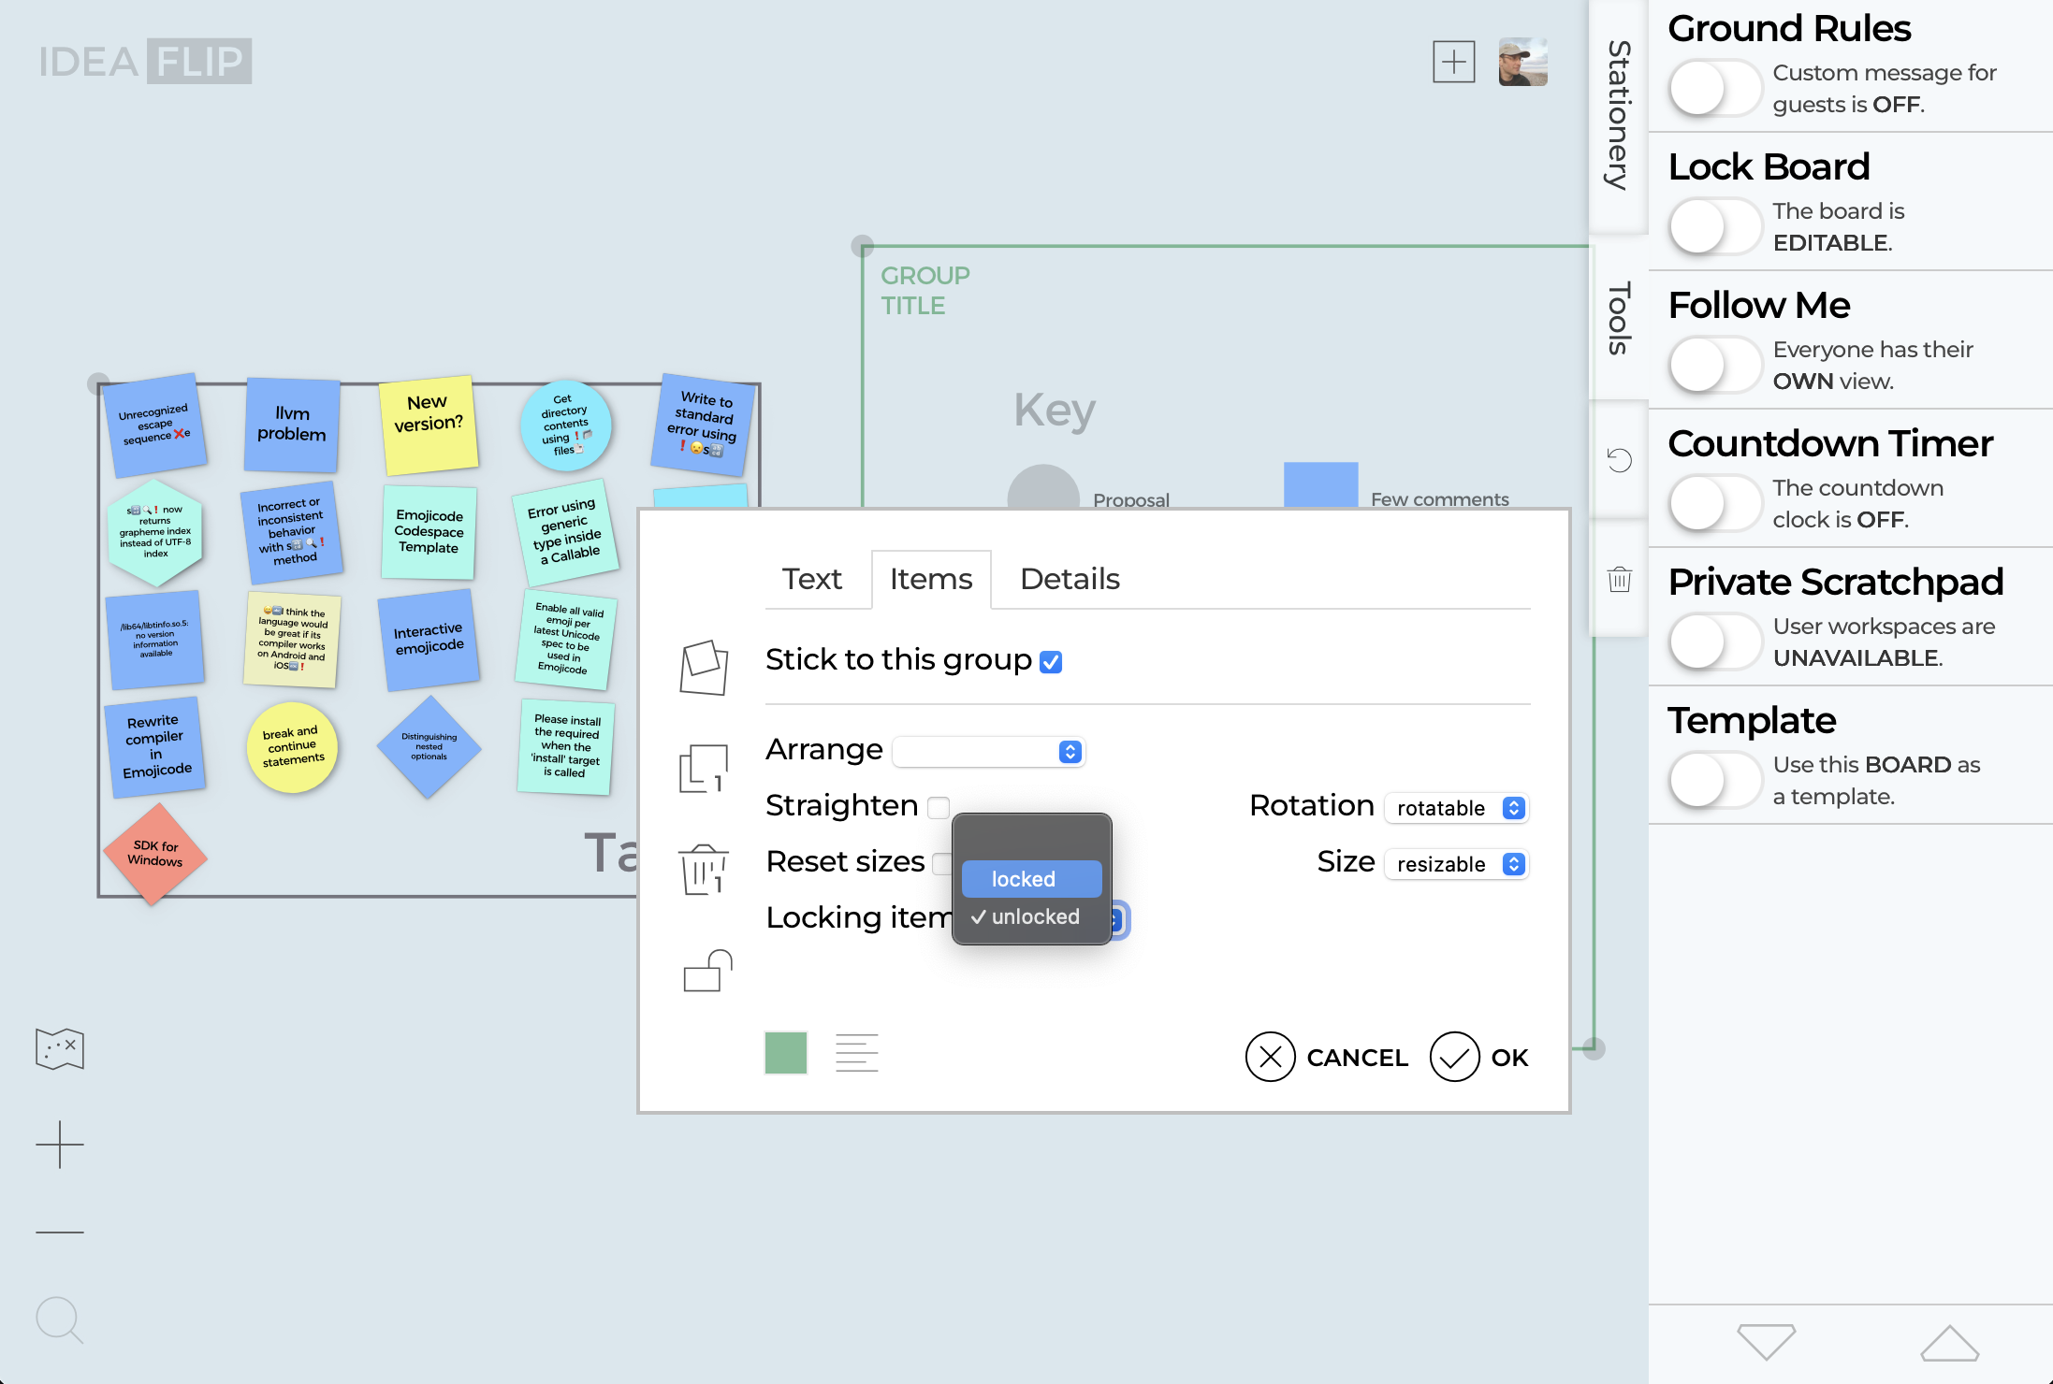Uncheck Stick to this group checkbox
The height and width of the screenshot is (1384, 2053).
pyautogui.click(x=1051, y=662)
